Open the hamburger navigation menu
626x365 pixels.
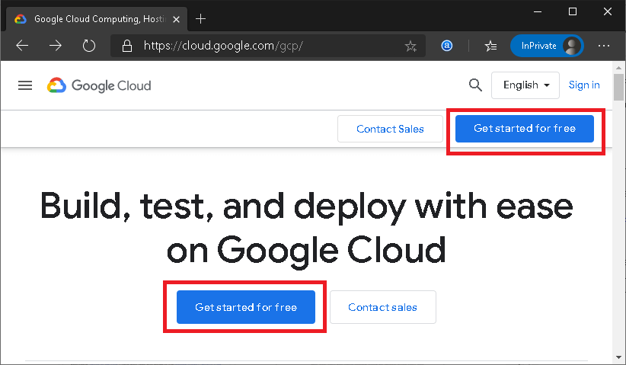25,85
